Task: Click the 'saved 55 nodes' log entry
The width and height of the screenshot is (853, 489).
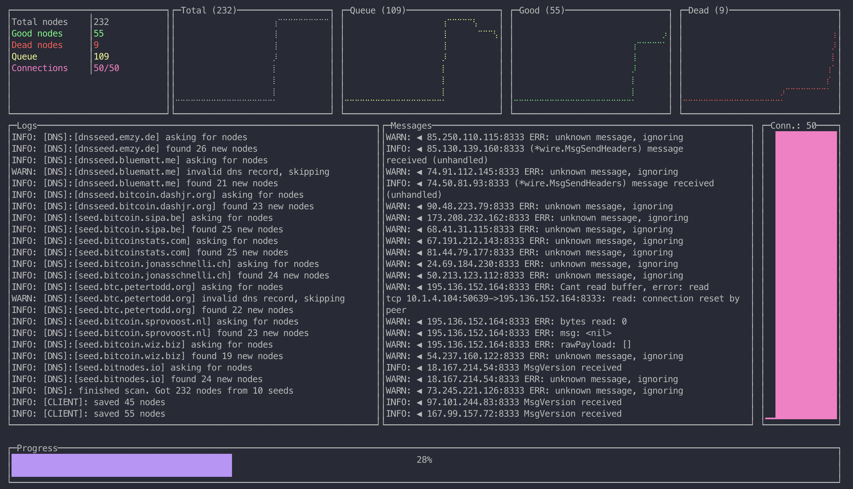Action: tap(88, 414)
